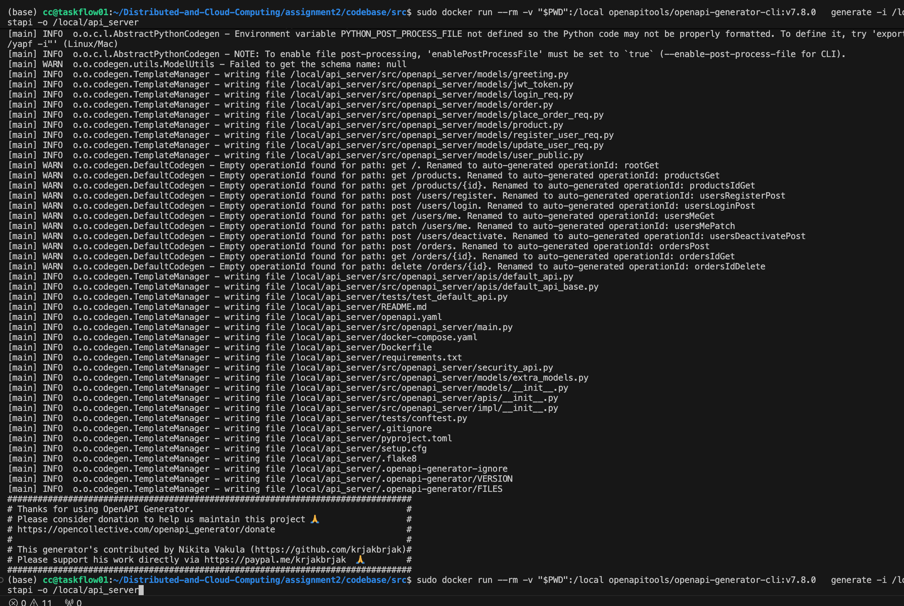Viewport: 904px width, 606px height.
Task: Open forwarded ports antenna icon in status bar
Action: point(69,602)
